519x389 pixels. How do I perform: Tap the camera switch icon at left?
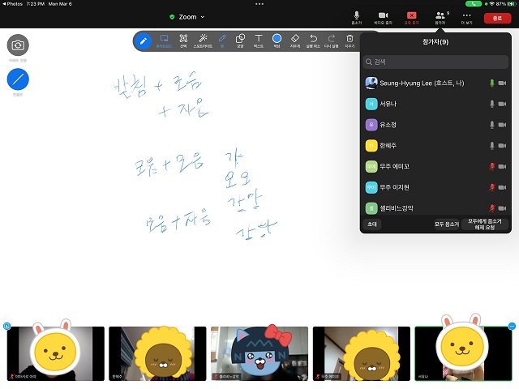[x=18, y=45]
